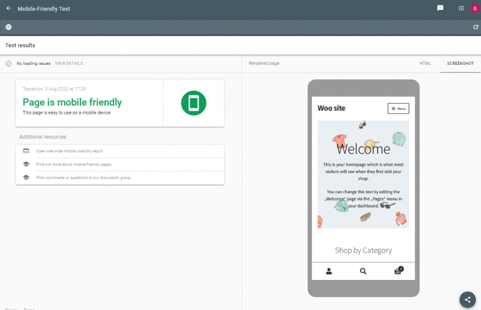The image size is (481, 310).
Task: Click the green mobile phone icon
Action: (194, 103)
